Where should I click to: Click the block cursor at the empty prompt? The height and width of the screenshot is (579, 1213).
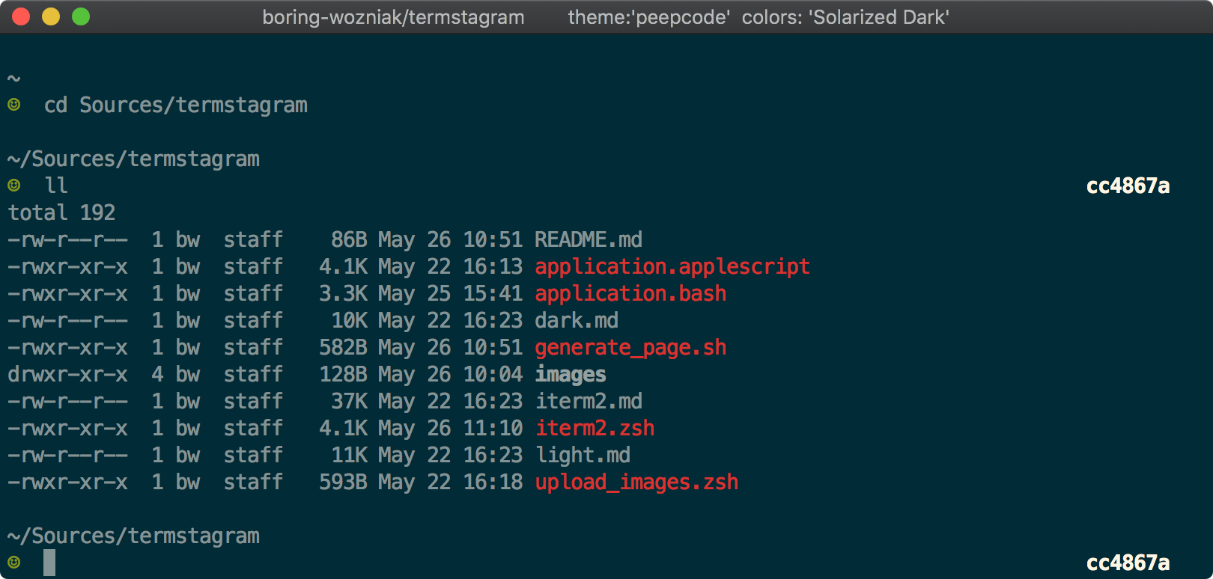point(49,562)
